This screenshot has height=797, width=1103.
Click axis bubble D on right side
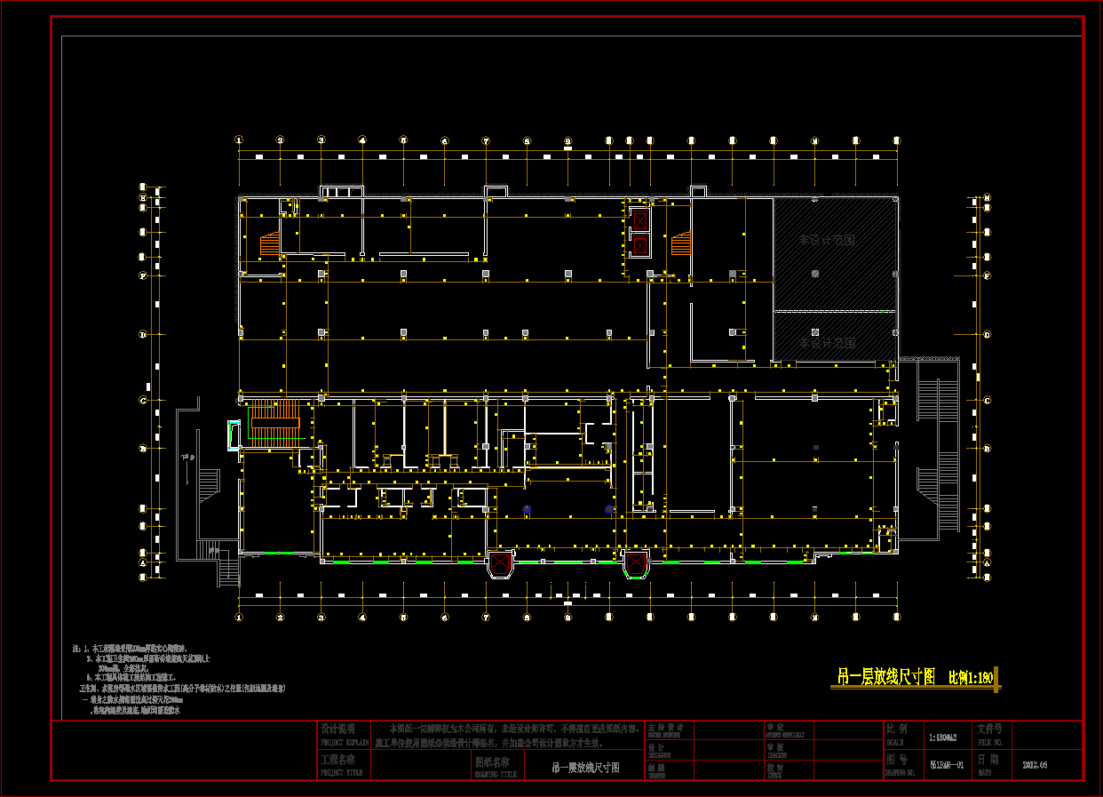(x=987, y=335)
